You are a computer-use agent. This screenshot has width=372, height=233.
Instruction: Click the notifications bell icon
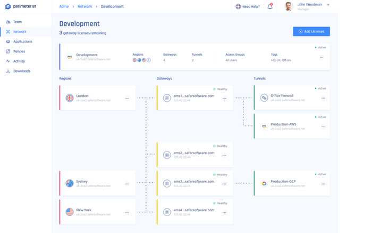pyautogui.click(x=270, y=6)
